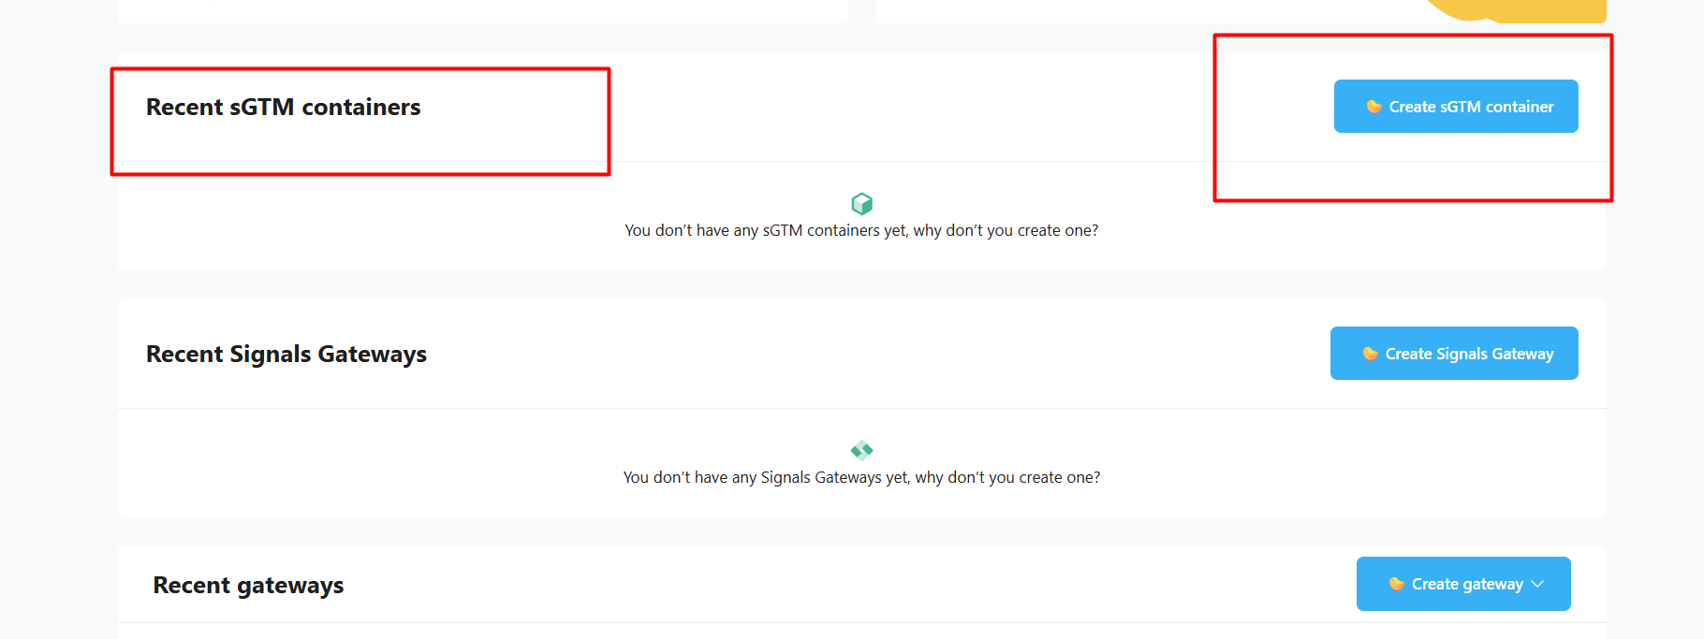This screenshot has height=639, width=1704.
Task: Click the white card at the top left
Action: (482, 10)
